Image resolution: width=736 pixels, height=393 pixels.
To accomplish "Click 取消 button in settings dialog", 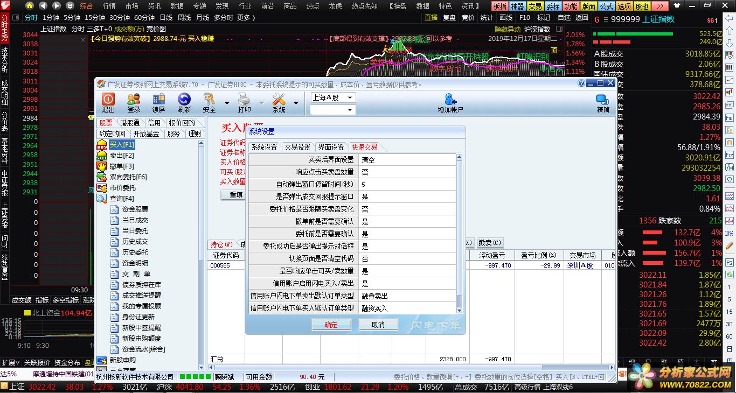I will point(378,325).
